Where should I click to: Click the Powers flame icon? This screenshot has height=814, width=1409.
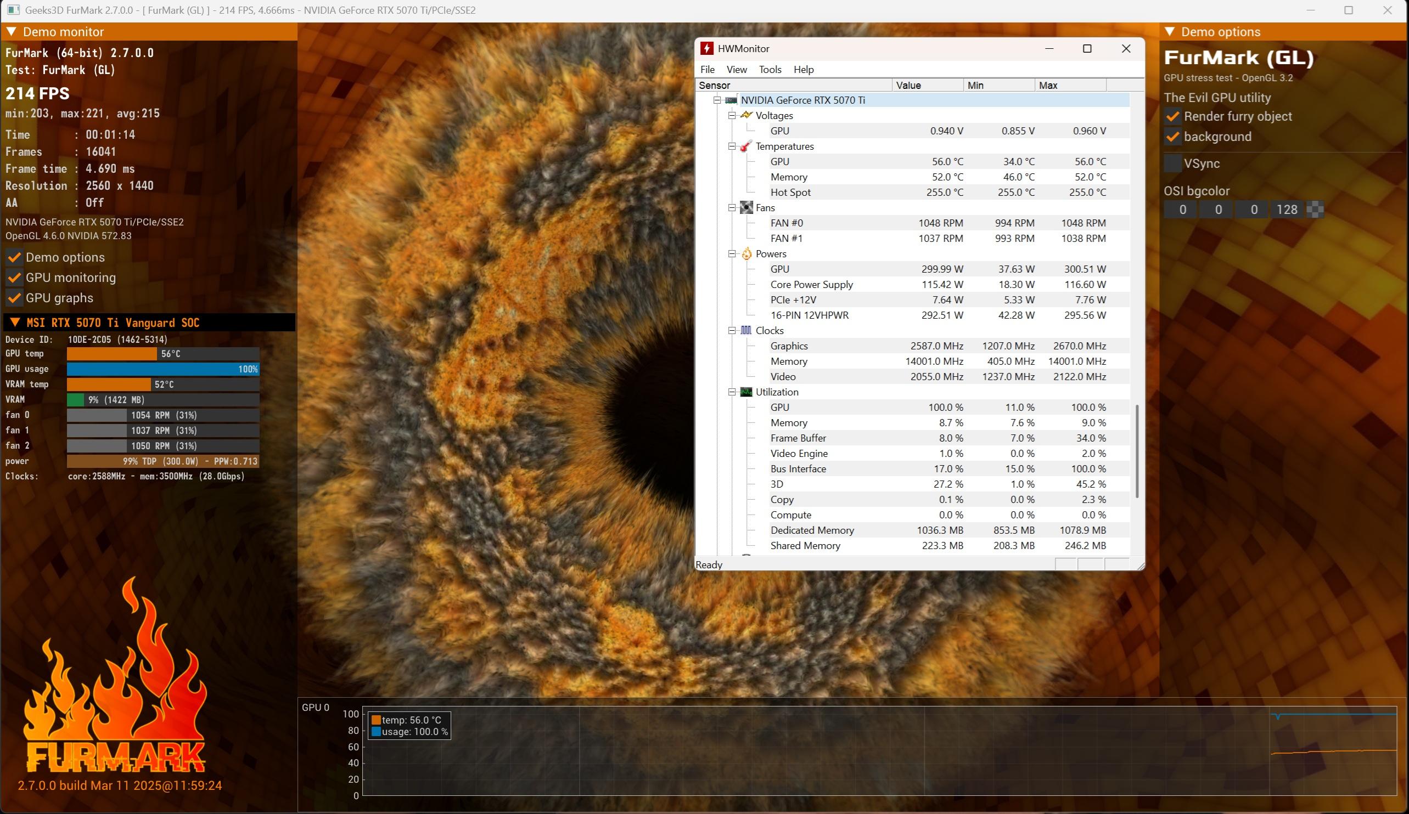tap(746, 253)
